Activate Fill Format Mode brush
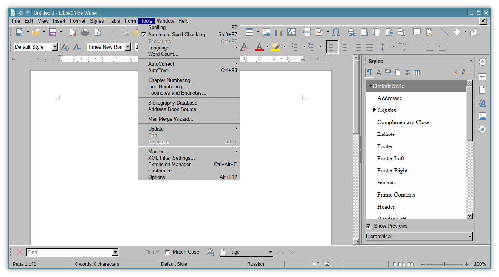The width and height of the screenshot is (499, 277). tap(455, 72)
